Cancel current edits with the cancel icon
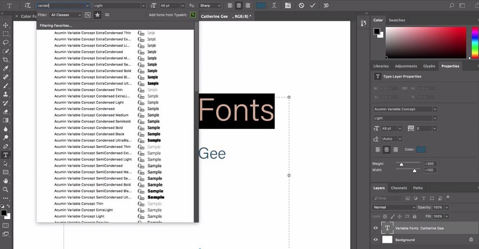 tap(301, 5)
